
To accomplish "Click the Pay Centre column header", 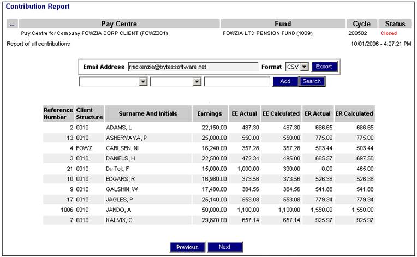I will (119, 24).
